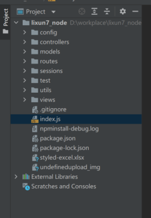Click the routes folder icon
The image size is (151, 218).
(x=34, y=61)
